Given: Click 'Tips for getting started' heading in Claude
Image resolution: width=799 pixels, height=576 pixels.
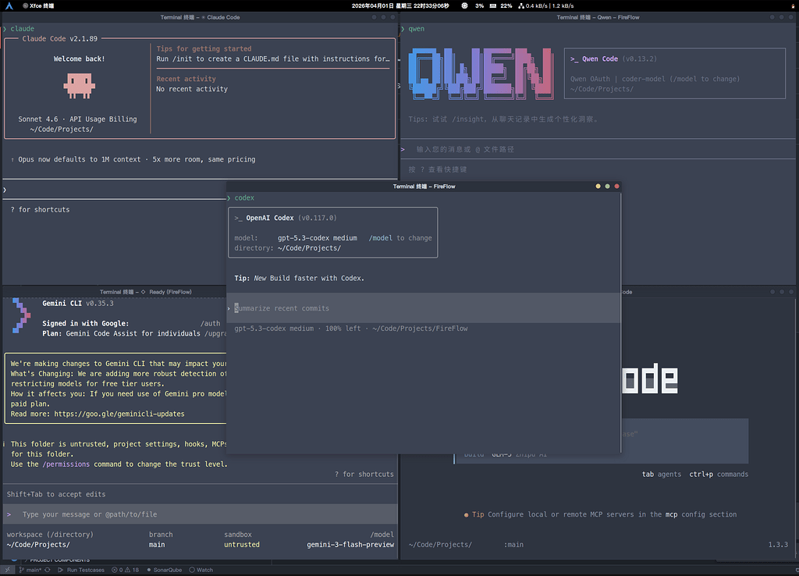Looking at the screenshot, I should click(204, 48).
